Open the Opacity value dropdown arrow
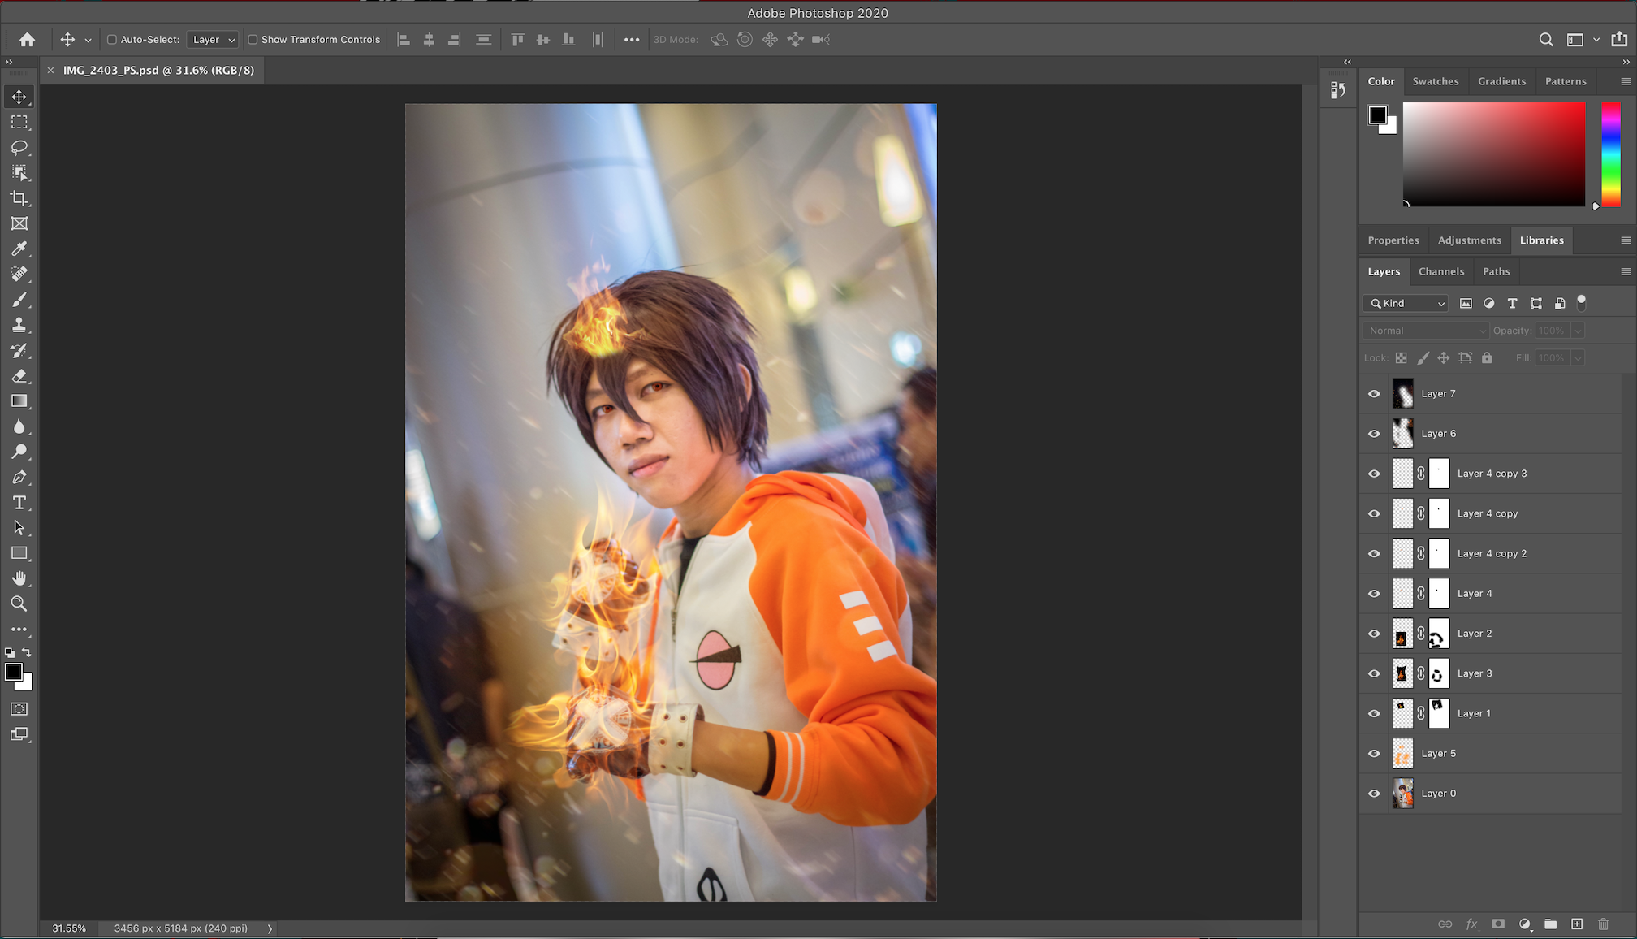This screenshot has height=939, width=1637. point(1578,331)
